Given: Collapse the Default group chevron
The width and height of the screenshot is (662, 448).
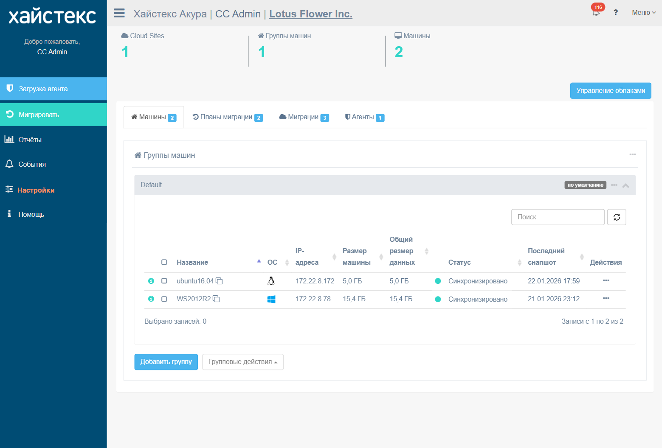Looking at the screenshot, I should point(625,185).
